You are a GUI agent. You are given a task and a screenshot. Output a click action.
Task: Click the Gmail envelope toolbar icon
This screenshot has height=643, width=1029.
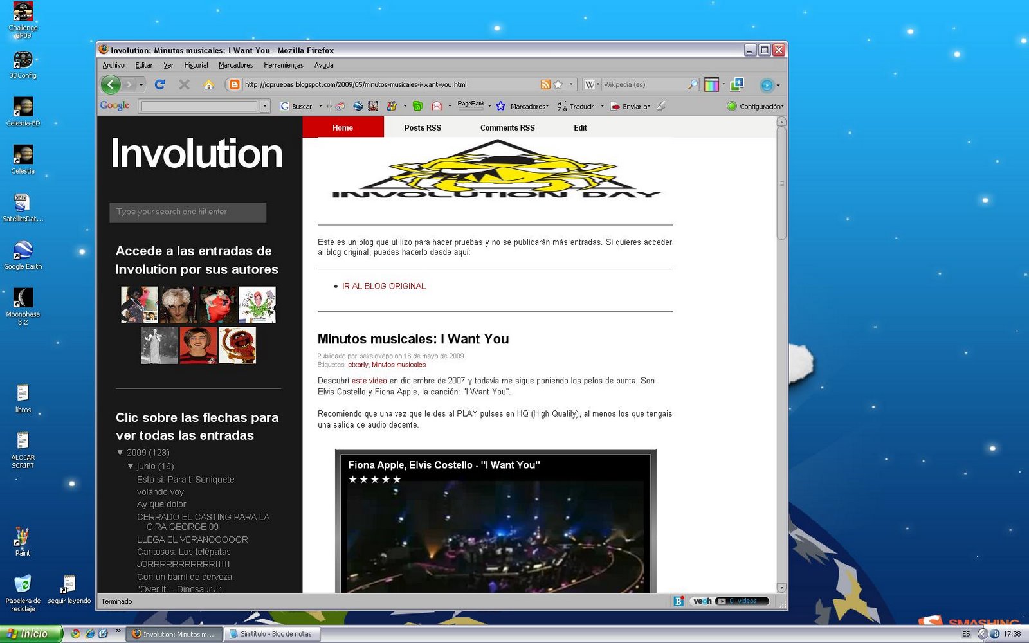coord(437,106)
